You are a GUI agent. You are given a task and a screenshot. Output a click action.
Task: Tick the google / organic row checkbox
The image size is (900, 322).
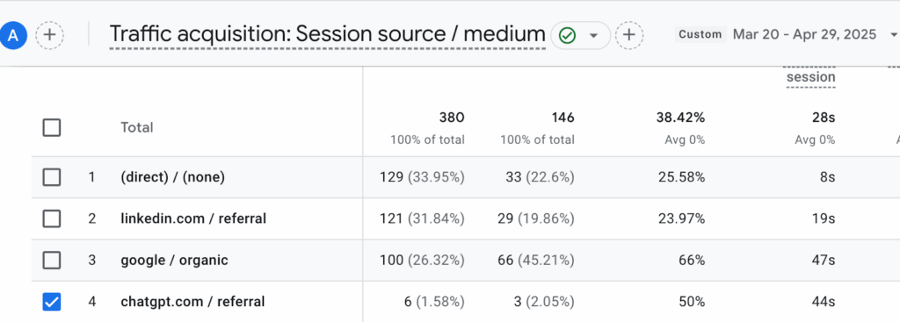click(52, 260)
